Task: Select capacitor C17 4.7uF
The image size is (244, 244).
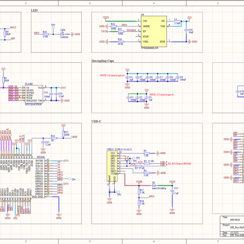Action: click(x=172, y=191)
